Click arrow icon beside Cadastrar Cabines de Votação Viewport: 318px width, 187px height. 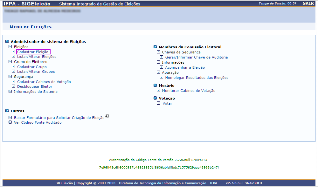pyautogui.click(x=13, y=81)
